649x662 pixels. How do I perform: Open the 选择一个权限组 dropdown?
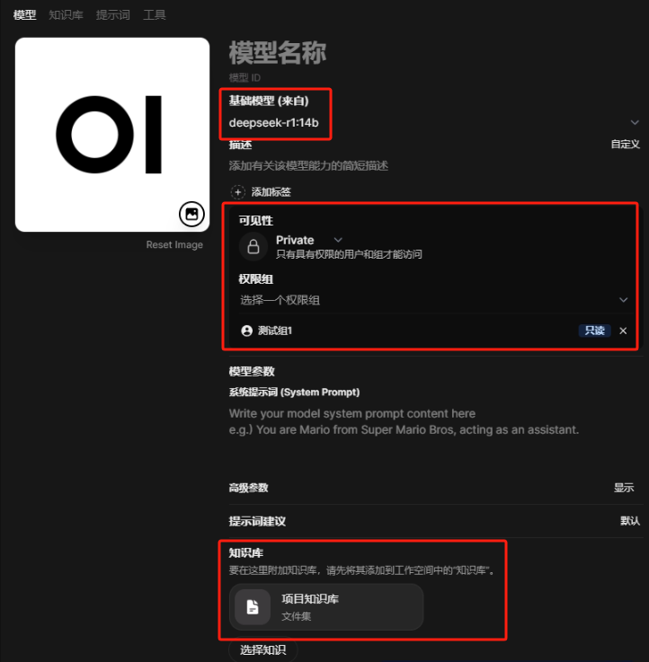point(433,300)
